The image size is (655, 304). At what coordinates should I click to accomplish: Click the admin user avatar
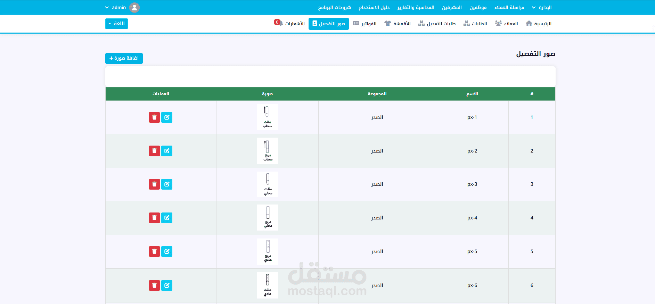click(134, 7)
